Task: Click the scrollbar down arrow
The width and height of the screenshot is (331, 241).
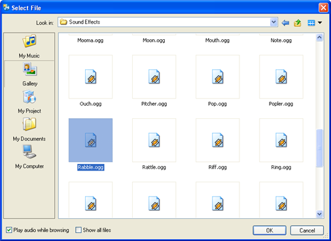Action: click(x=319, y=214)
